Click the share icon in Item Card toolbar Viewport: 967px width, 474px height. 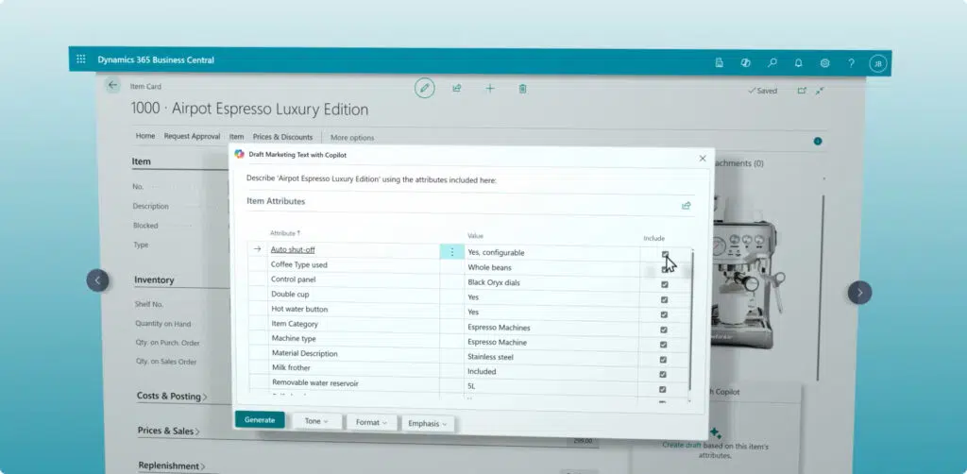(x=457, y=88)
